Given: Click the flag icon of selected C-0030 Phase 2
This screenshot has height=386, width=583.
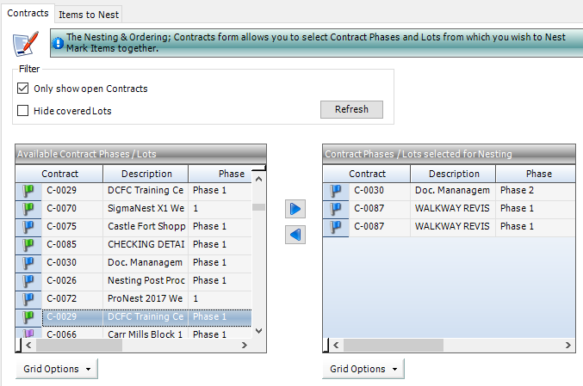Looking at the screenshot, I should point(335,190).
